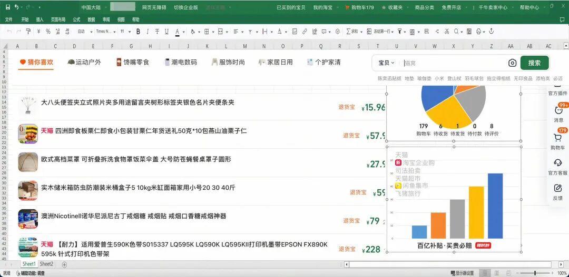Screen dimensions: 569x277
Task: Click the search input field
Action: tap(454, 63)
